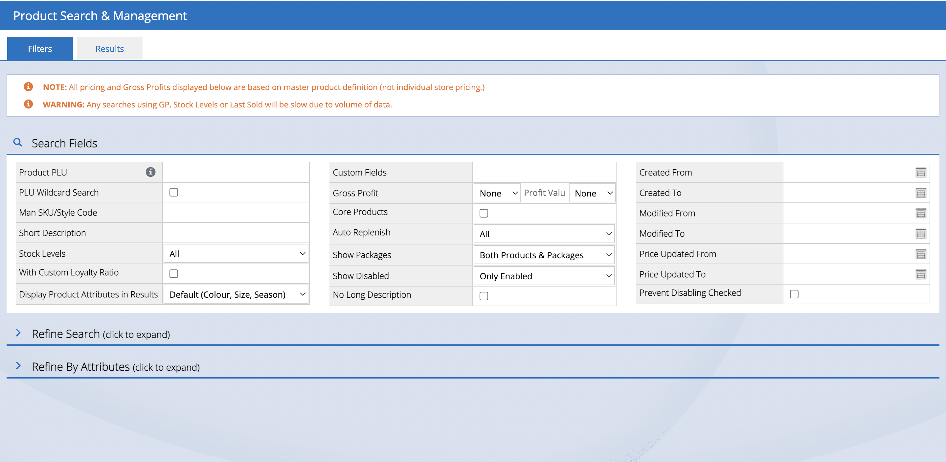Screen dimensions: 946x462
Task: Toggle No Long Description checkbox
Action: tap(484, 296)
